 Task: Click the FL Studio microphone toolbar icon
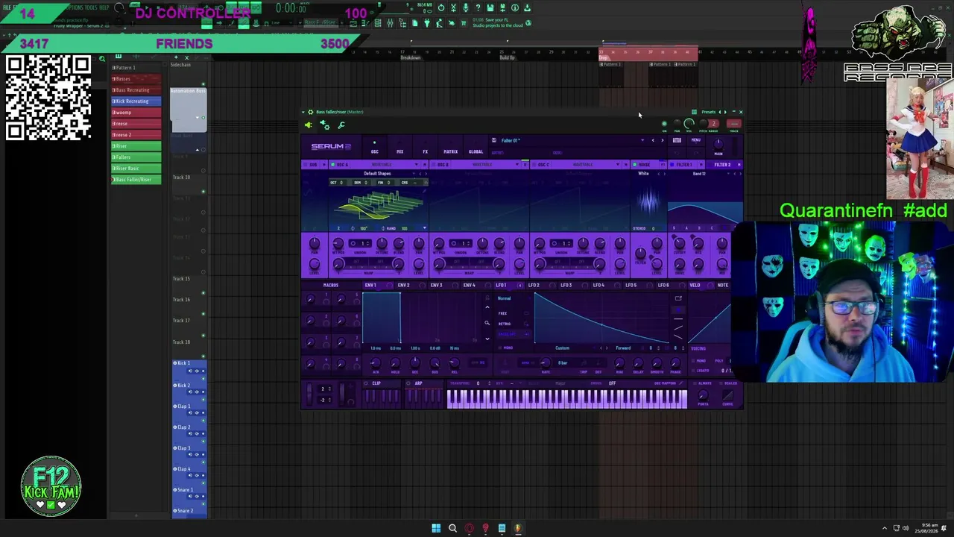[466, 8]
